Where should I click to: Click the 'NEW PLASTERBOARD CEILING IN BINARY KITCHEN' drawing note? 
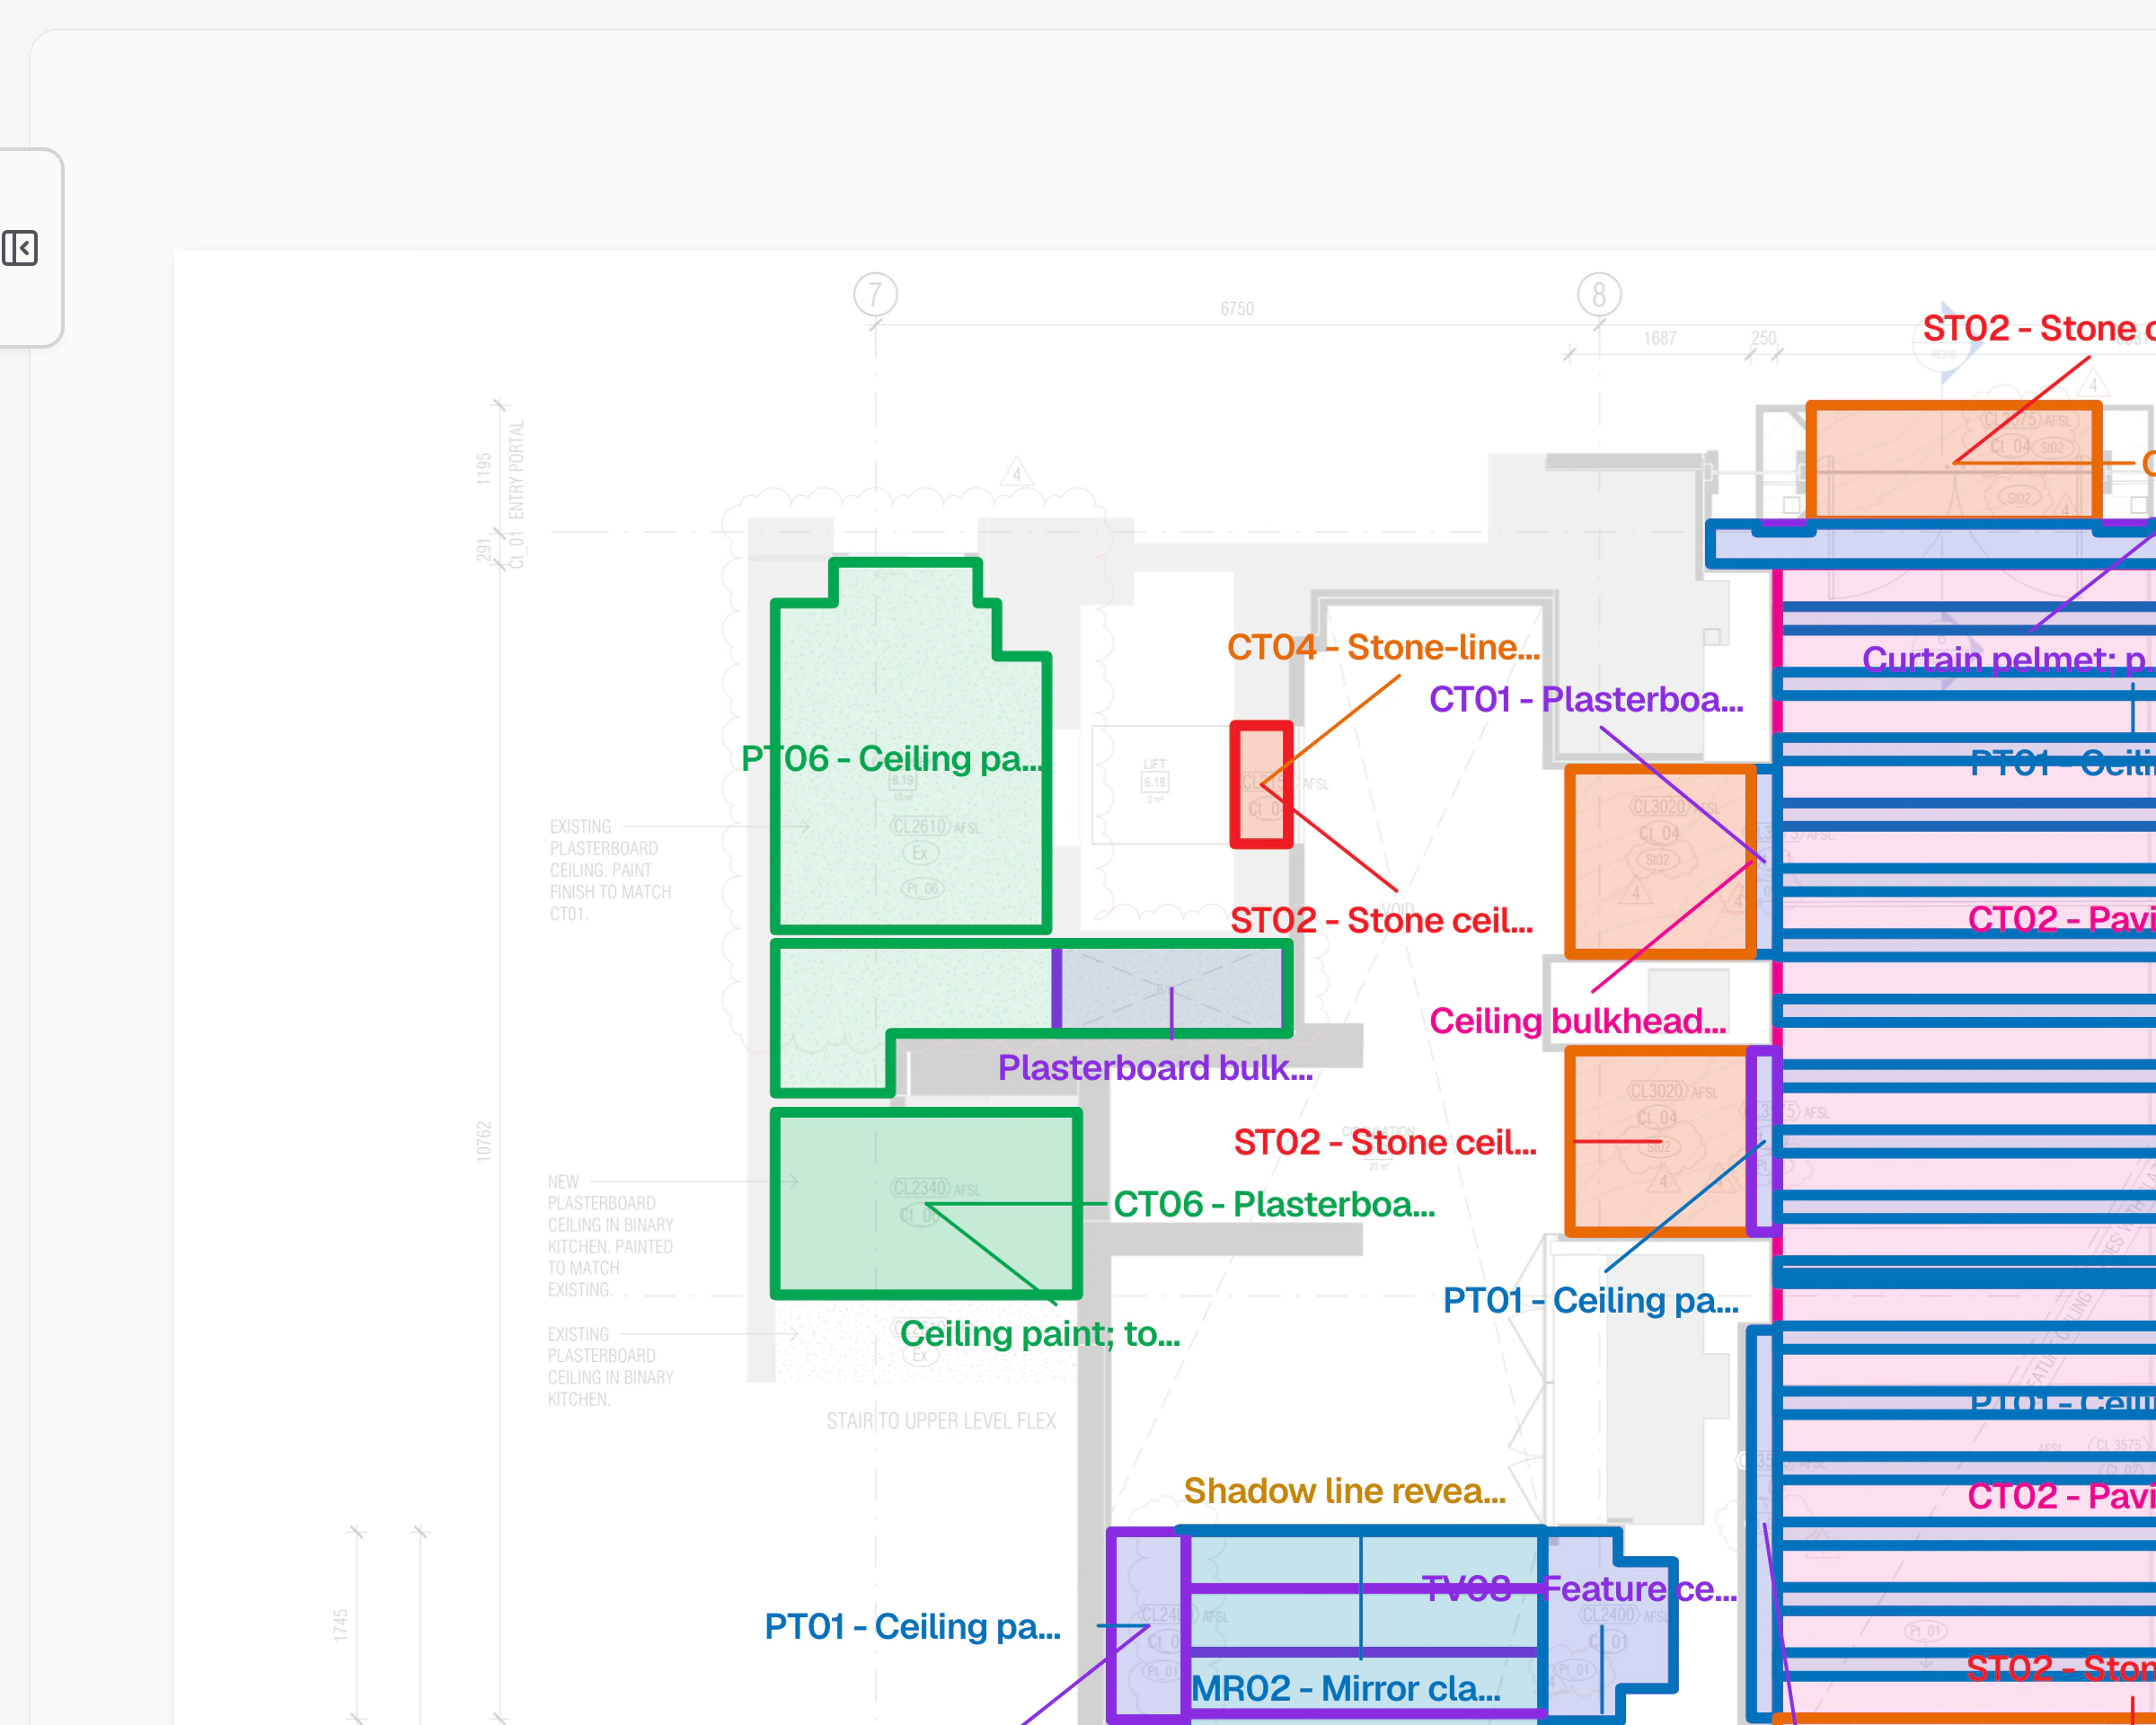click(610, 1236)
